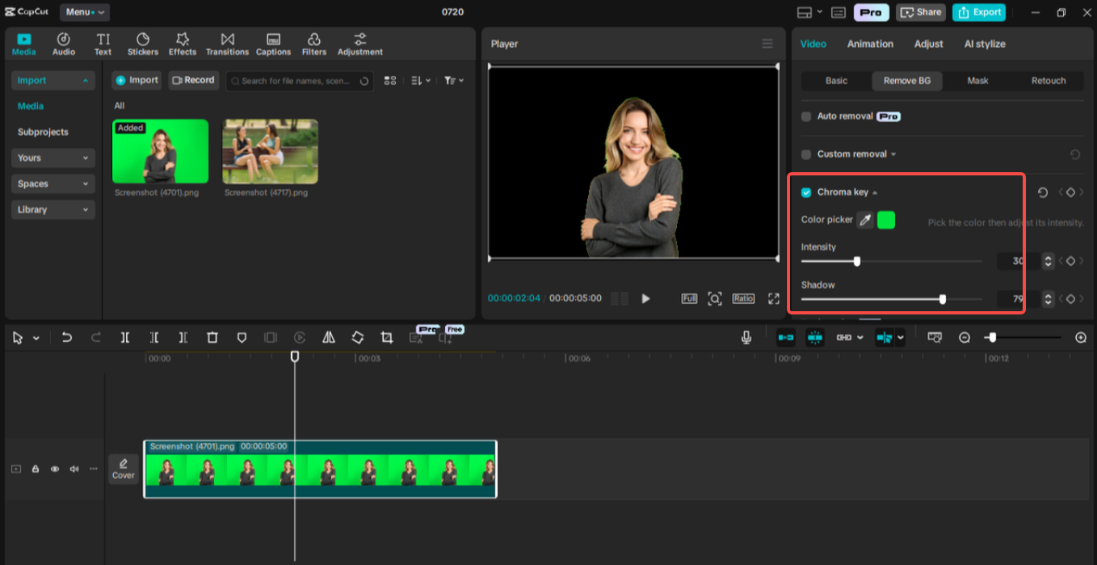Image resolution: width=1097 pixels, height=565 pixels.
Task: Disable the Chroma key checkbox
Action: tap(805, 192)
